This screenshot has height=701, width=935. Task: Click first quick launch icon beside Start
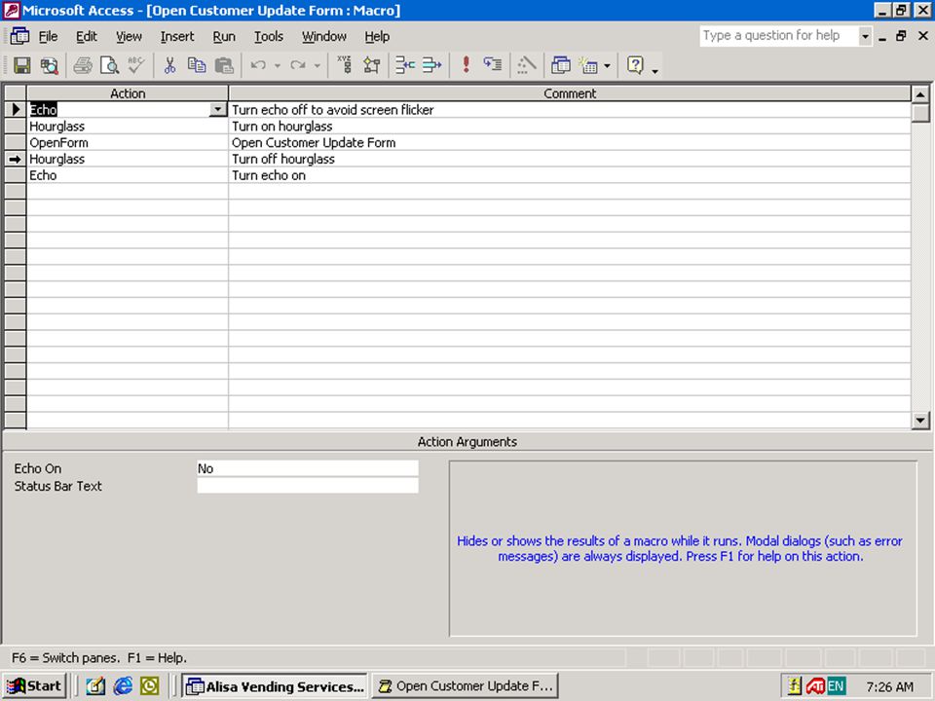[x=95, y=686]
